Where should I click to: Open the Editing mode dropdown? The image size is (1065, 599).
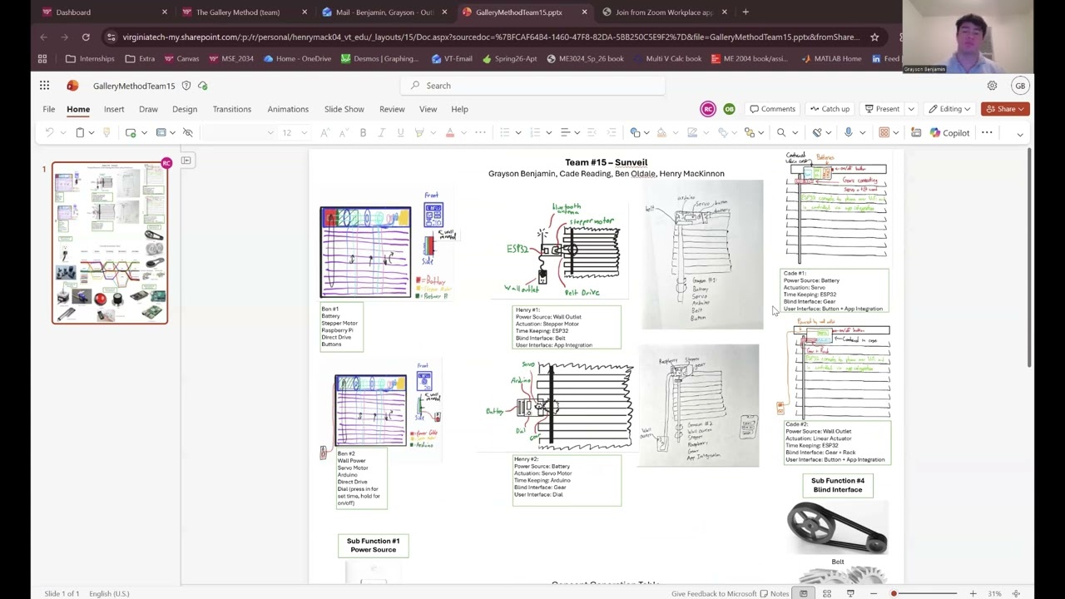[x=949, y=109]
